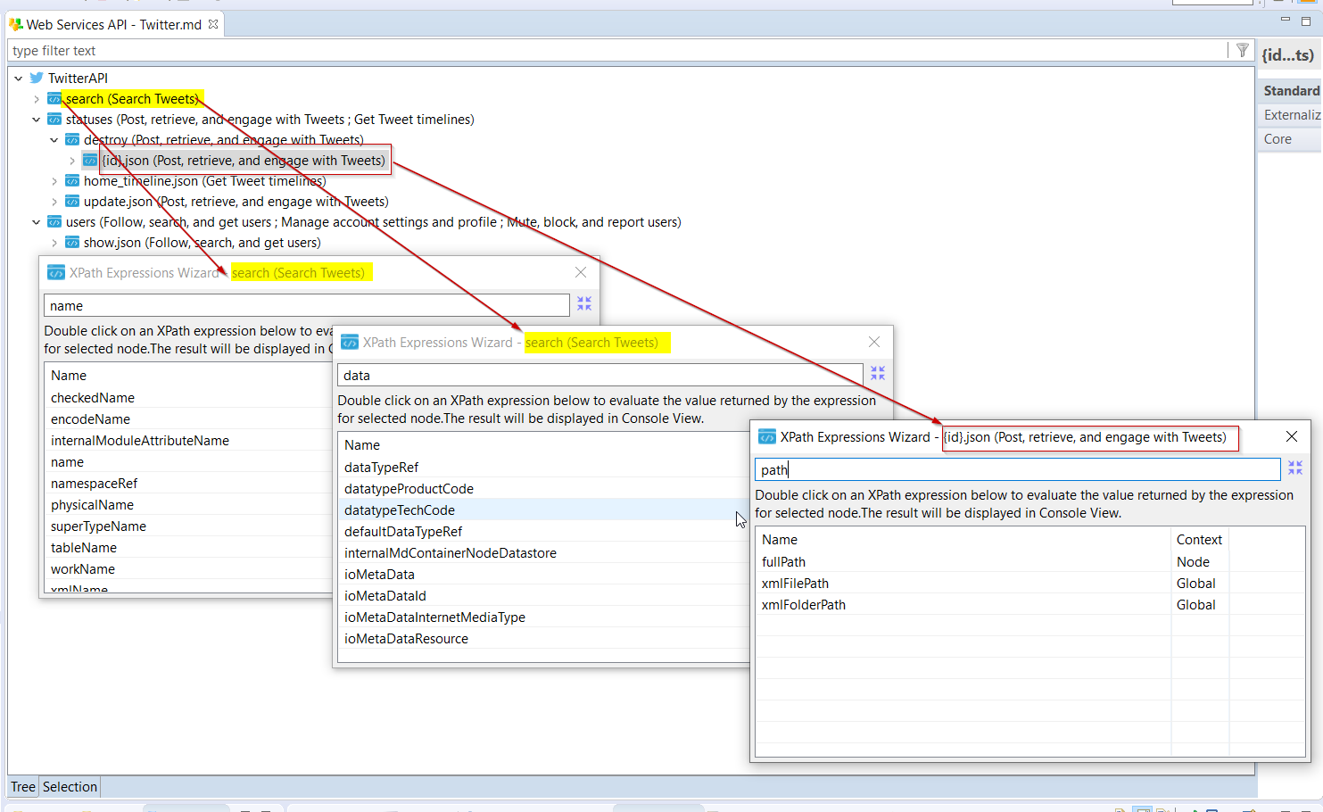
Task: Collapse the statuses node
Action: [37, 120]
